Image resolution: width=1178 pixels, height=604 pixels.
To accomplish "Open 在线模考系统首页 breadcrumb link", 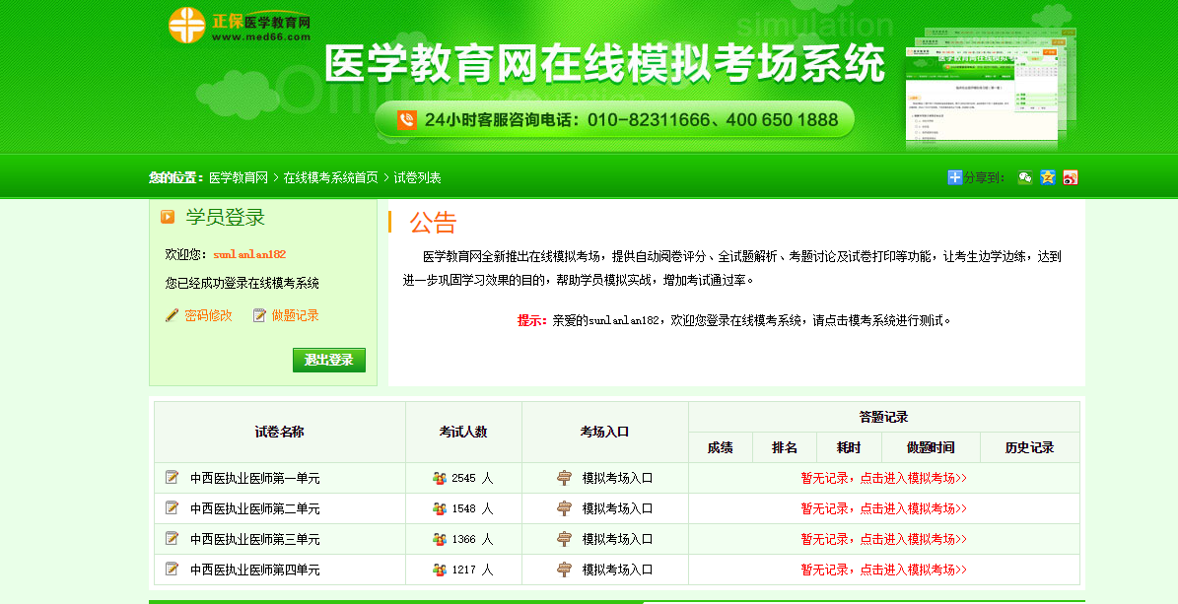I will pyautogui.click(x=330, y=178).
